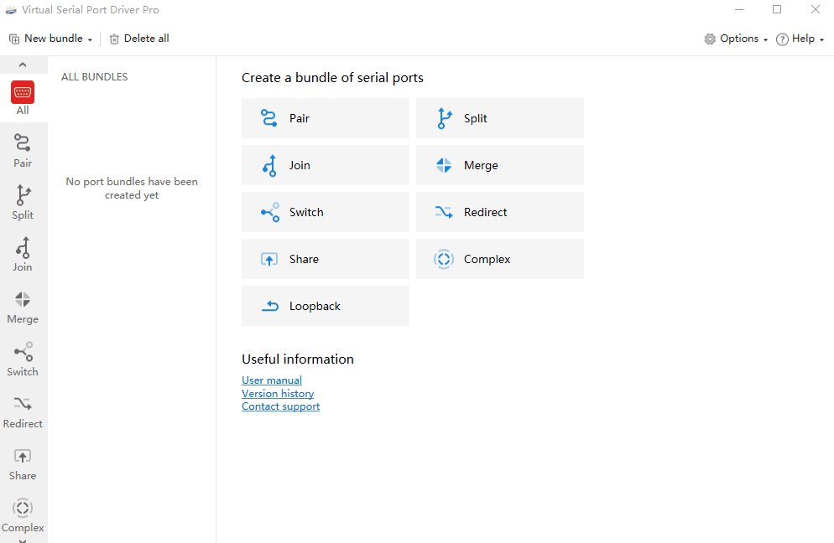Open Redirect category in the sidebar
Screen dimensions: 834x543
(23, 411)
